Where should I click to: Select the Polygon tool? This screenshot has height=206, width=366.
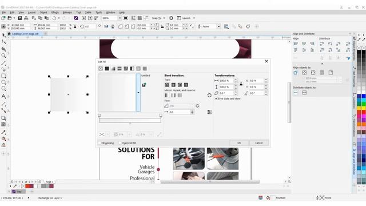[3, 89]
